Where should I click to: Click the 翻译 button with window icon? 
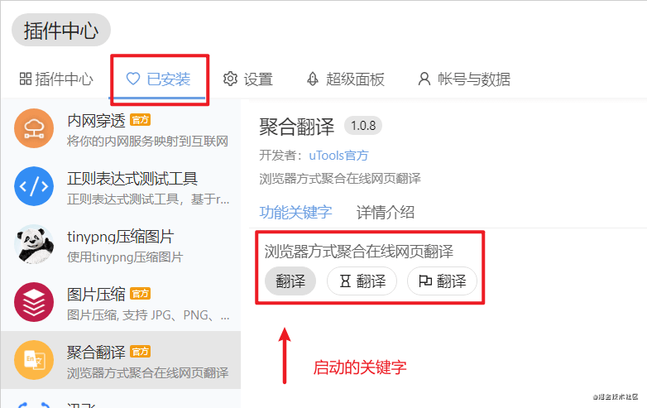point(442,281)
